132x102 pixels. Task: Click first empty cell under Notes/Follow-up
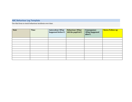[x=112, y=39]
